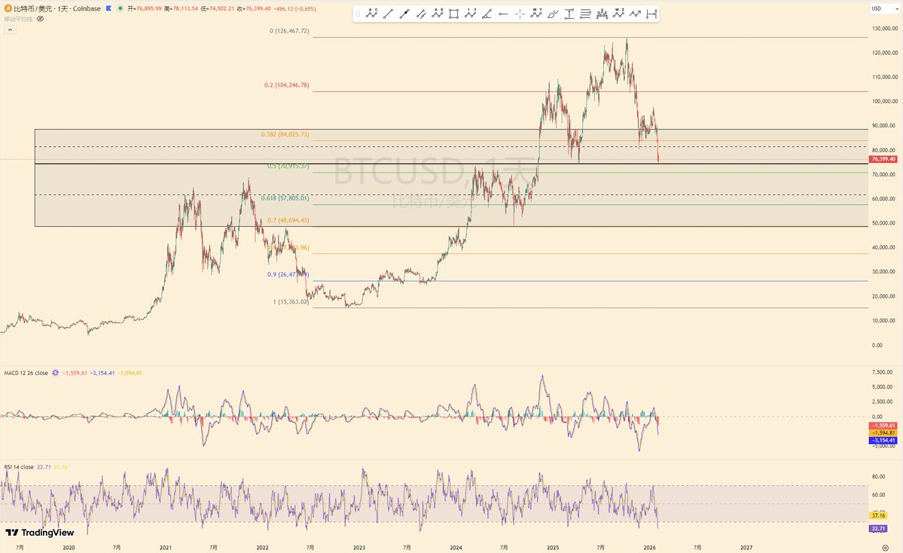The image size is (903, 553).
Task: Click the Fibonacci 0.9 level label
Action: pos(288,274)
